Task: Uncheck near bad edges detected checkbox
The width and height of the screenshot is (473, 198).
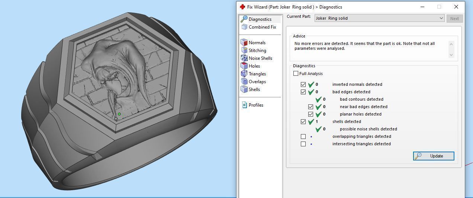Action: 310,107
